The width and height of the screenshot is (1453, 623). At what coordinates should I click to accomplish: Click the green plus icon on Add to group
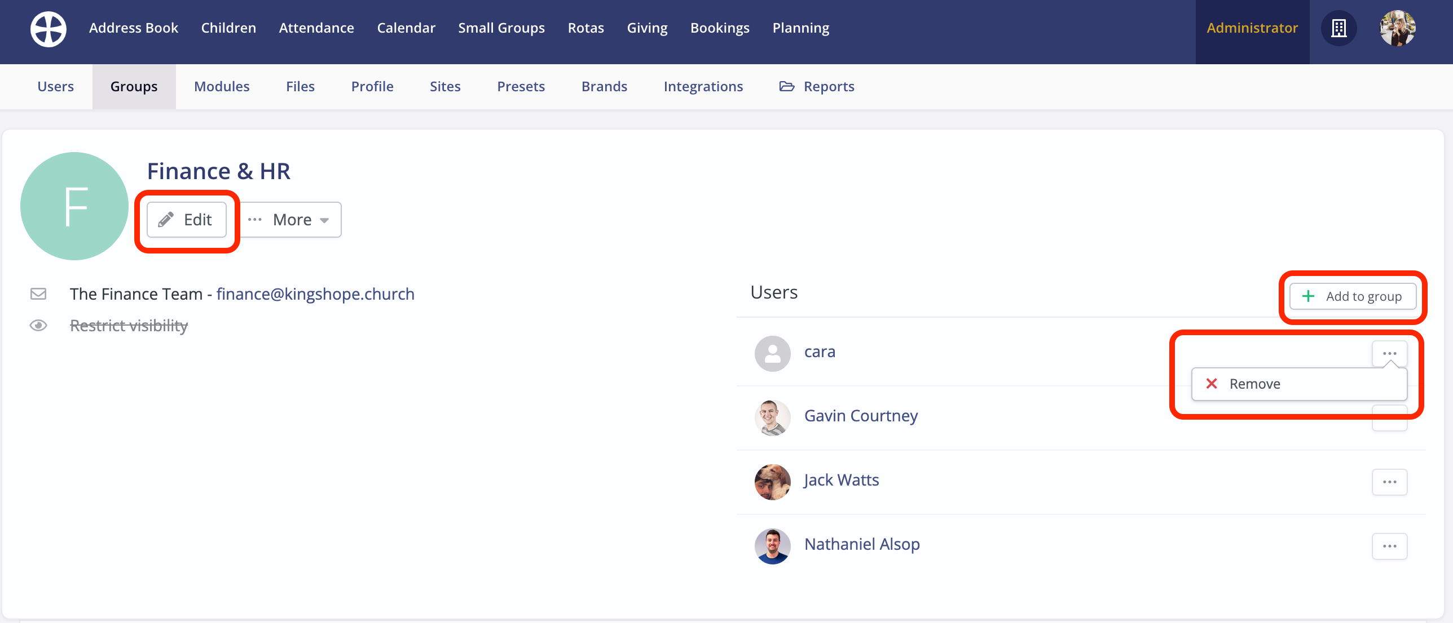[x=1308, y=296]
